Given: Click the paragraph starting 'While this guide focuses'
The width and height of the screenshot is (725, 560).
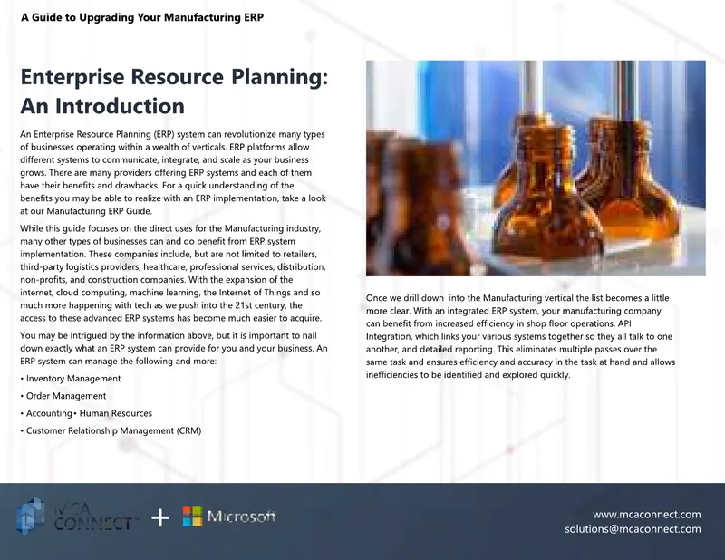Looking at the screenshot, I should [x=173, y=274].
